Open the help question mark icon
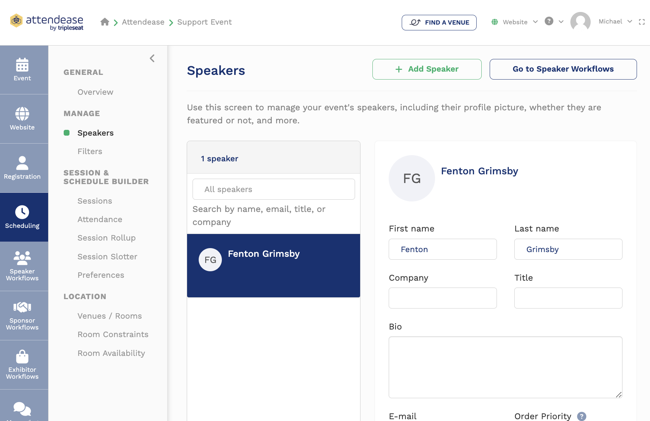 click(x=549, y=22)
